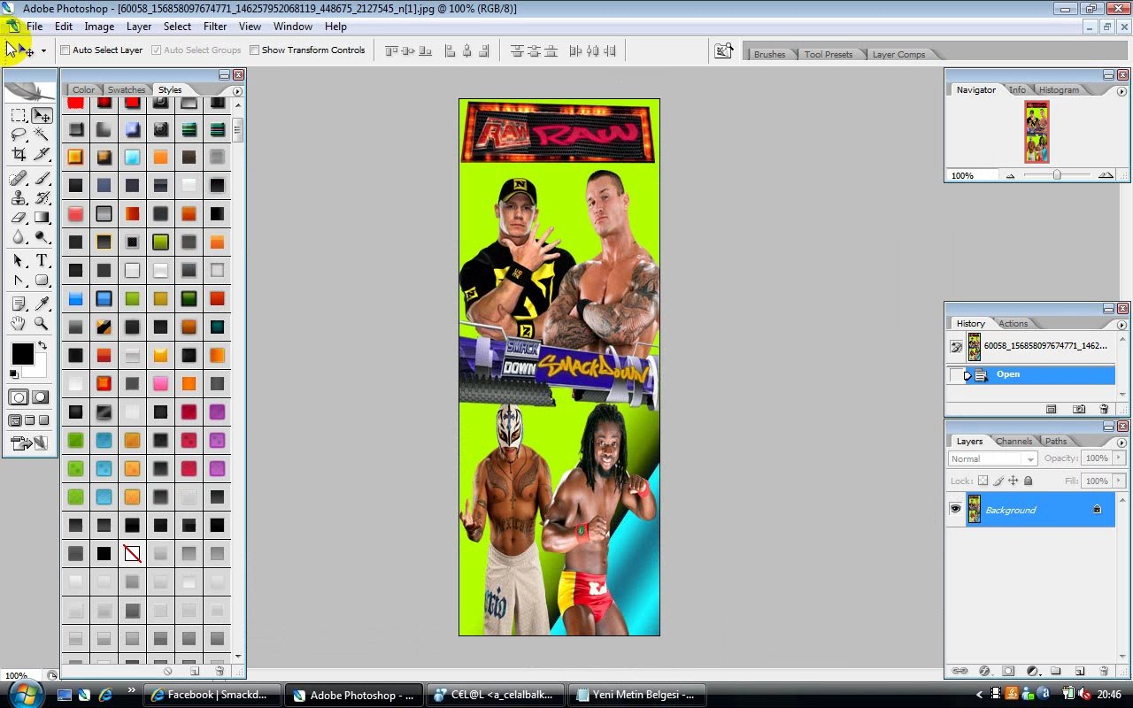Enable Show Transform Controls checkbox

[x=254, y=50]
